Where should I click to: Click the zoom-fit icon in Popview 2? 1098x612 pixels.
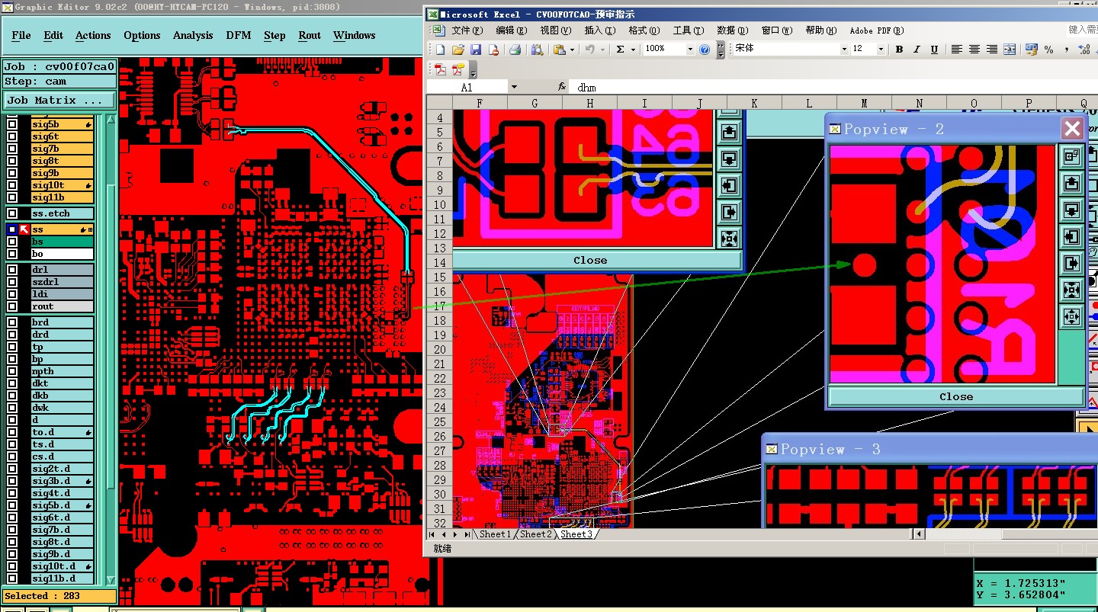click(1071, 290)
